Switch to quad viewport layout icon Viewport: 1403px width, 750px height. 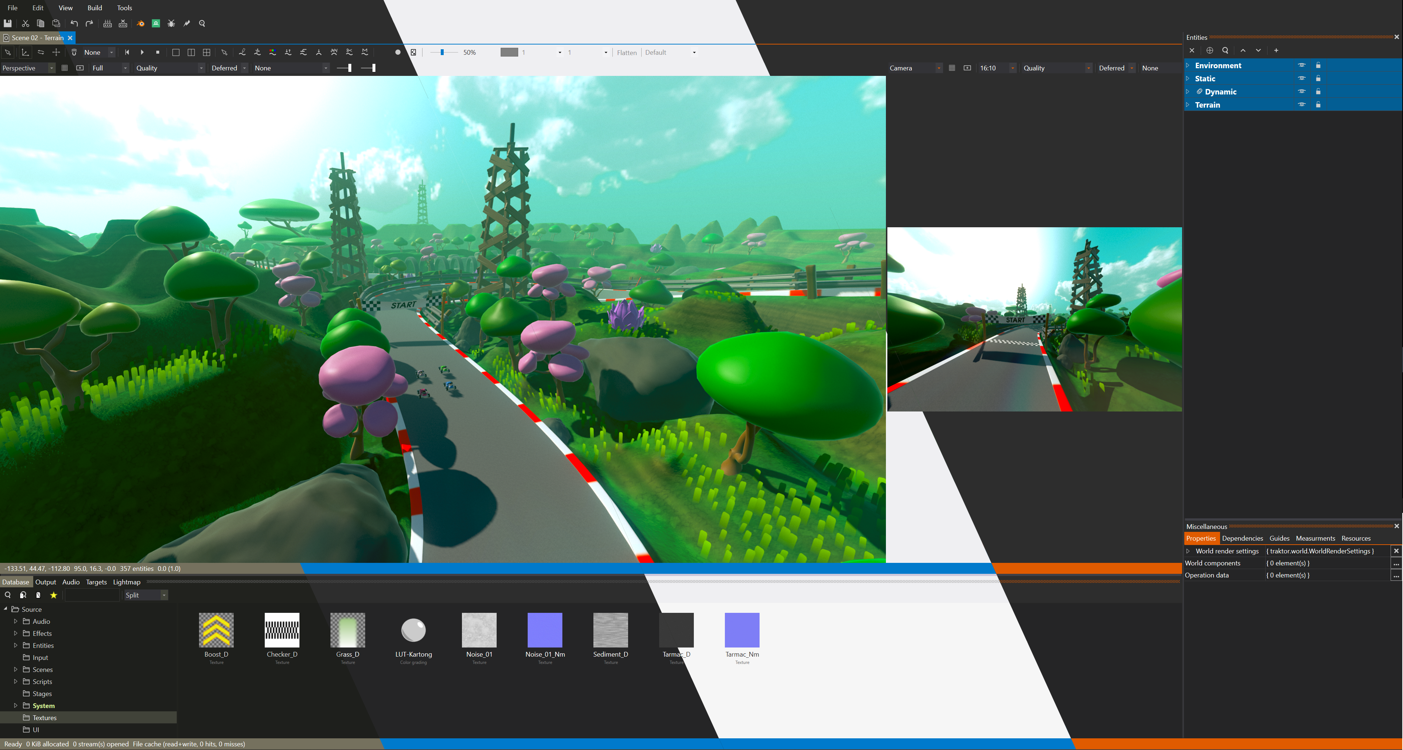pos(206,52)
